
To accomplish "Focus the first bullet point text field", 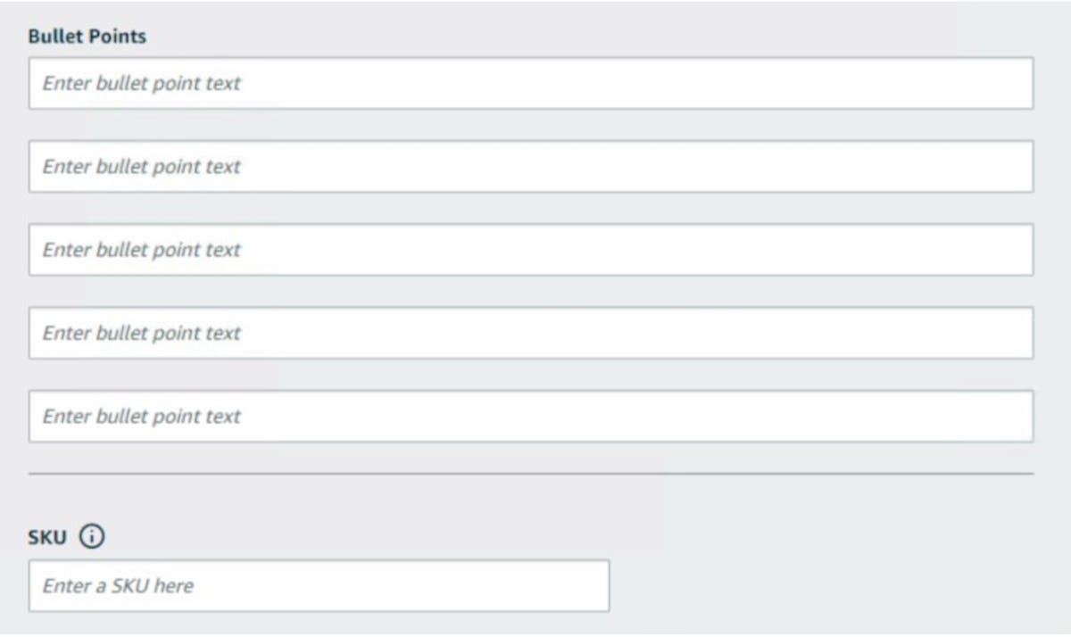I will [531, 84].
